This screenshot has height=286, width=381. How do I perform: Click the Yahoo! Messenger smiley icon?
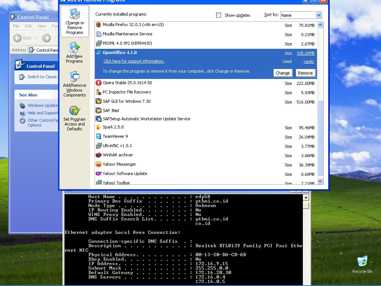99,164
